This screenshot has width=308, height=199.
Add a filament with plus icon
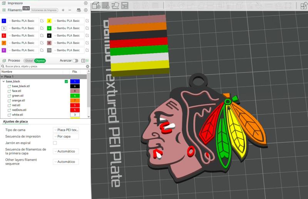[63, 10]
